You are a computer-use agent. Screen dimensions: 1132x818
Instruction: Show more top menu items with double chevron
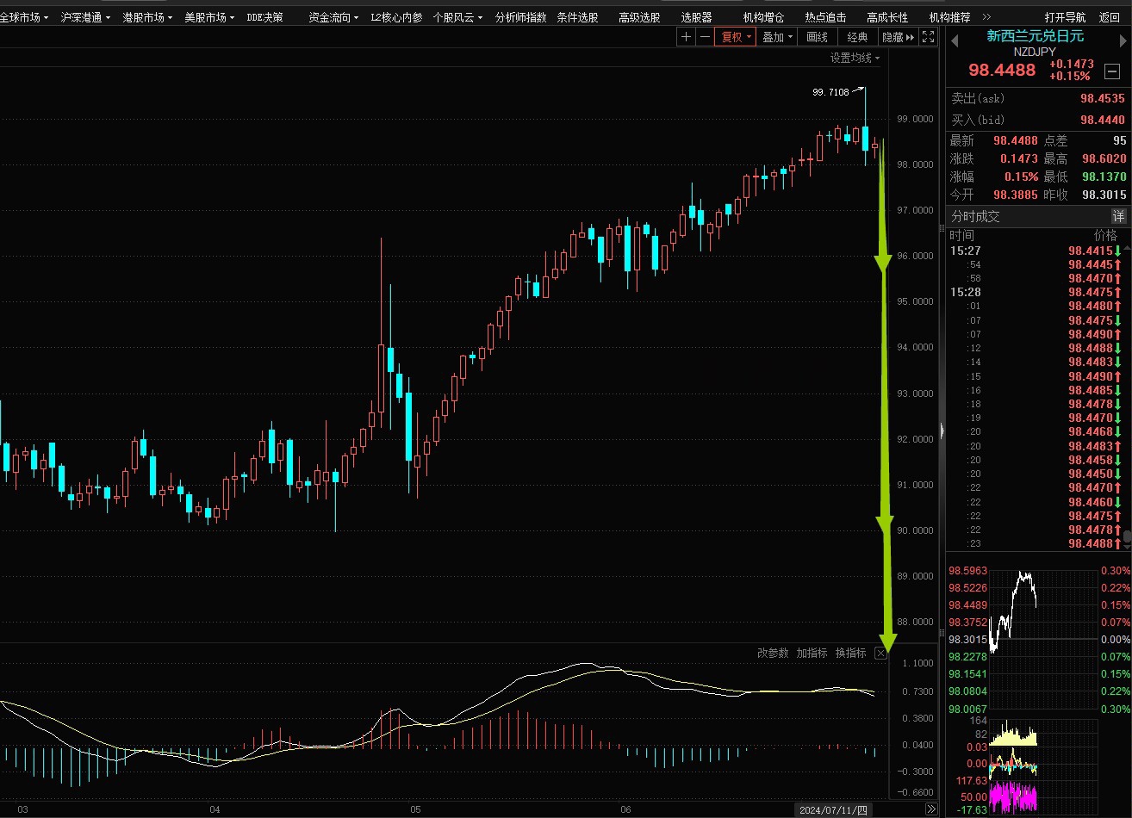[x=986, y=17]
